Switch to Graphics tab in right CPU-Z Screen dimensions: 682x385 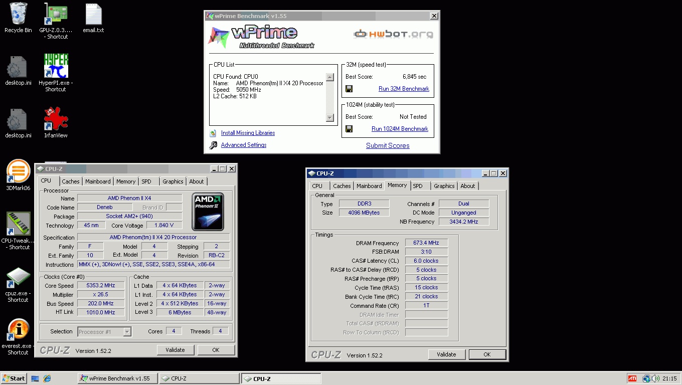tap(444, 186)
